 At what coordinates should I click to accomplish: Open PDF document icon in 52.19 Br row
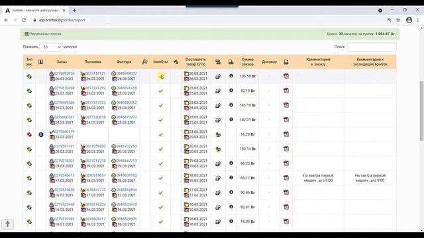pyautogui.click(x=286, y=91)
